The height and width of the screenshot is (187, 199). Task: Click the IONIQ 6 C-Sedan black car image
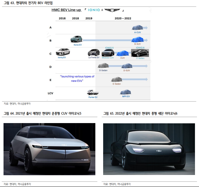click(140, 53)
